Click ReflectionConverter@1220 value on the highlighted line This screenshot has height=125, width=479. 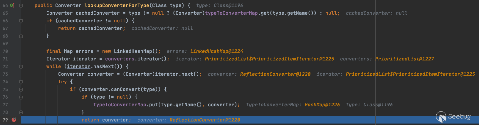[205, 120]
